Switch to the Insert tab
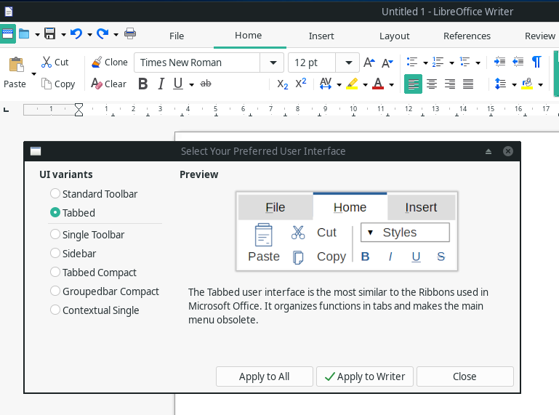This screenshot has height=415, width=559. [x=321, y=36]
